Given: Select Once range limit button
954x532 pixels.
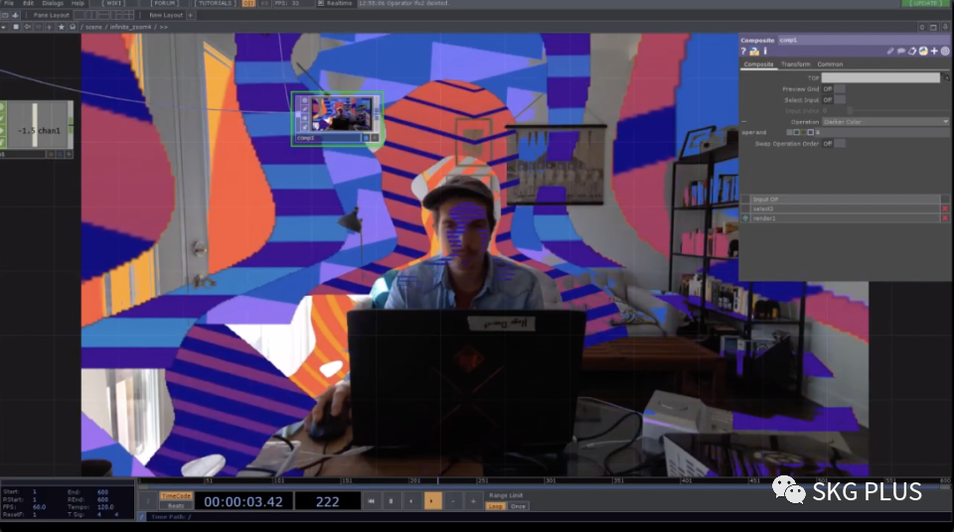Looking at the screenshot, I should coord(518,506).
